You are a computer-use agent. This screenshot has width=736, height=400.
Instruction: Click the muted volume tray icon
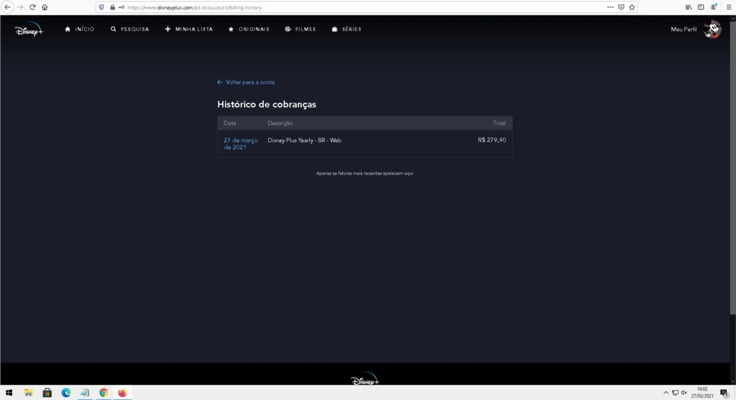684,392
